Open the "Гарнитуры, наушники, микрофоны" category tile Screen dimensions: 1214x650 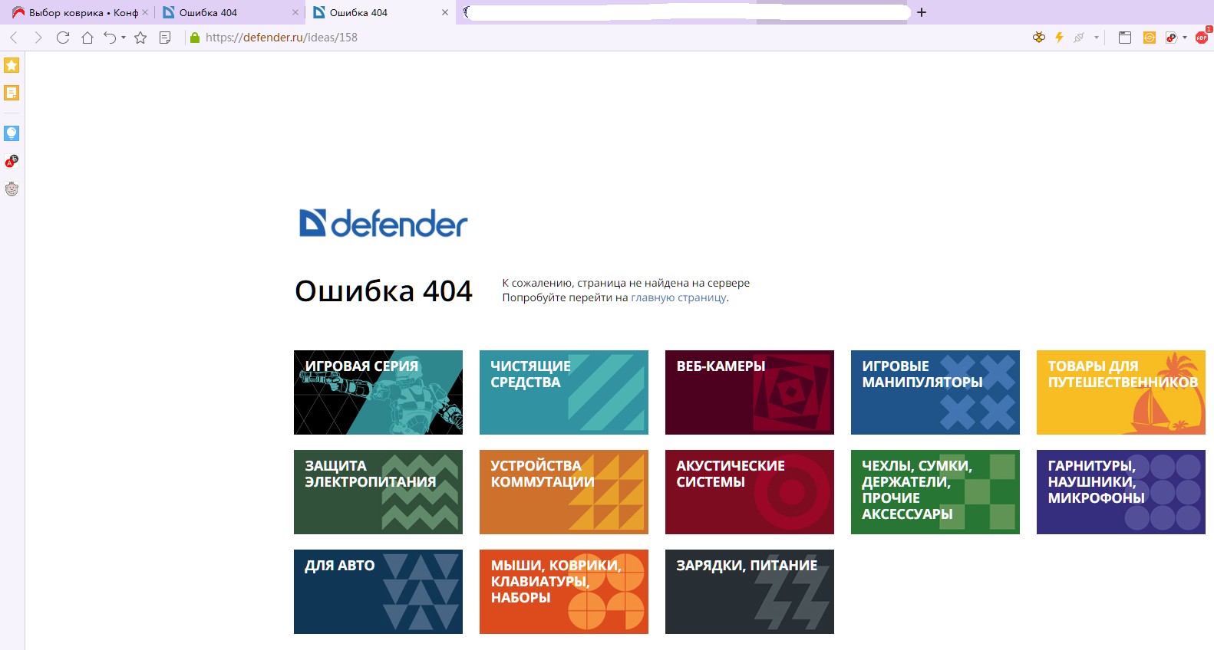(x=1121, y=492)
